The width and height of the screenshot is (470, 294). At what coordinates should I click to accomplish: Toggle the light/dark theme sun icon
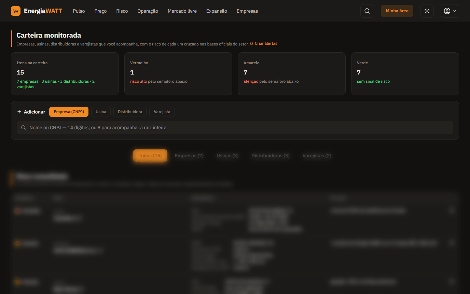click(x=427, y=11)
